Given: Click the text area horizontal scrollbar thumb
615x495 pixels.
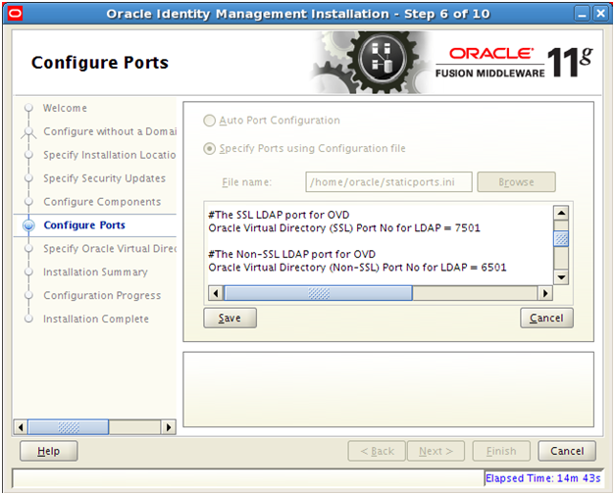Looking at the screenshot, I should tap(318, 293).
